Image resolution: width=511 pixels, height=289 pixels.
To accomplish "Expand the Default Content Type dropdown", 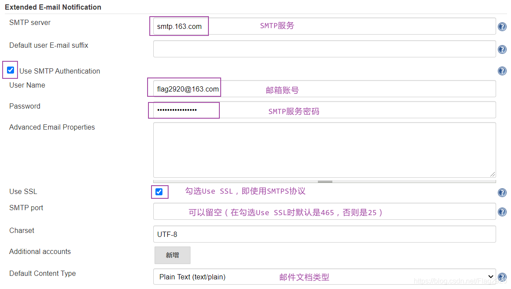I will tap(324, 277).
